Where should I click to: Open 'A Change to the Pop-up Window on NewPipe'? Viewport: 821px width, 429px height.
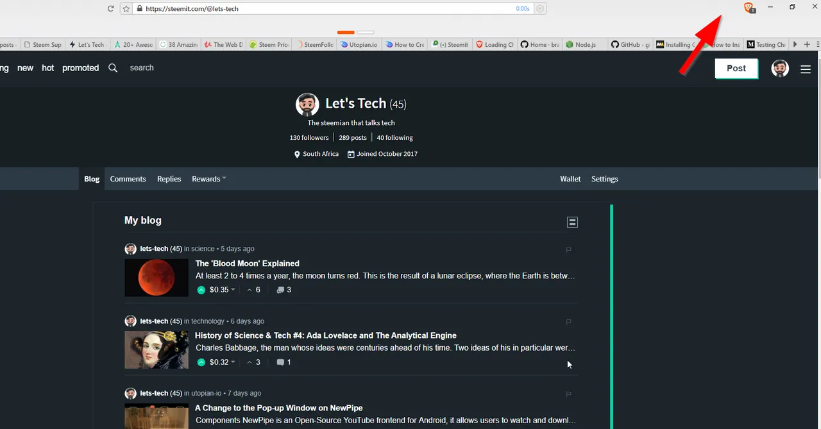coord(279,408)
